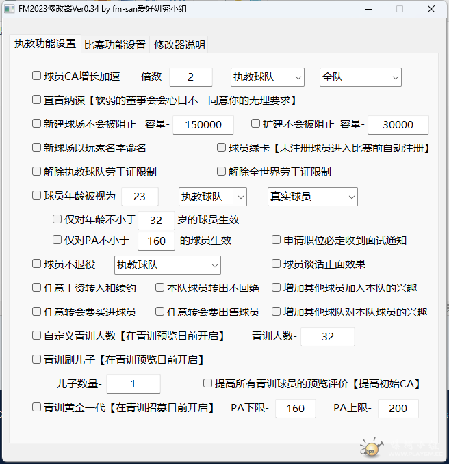Screen dimensions: 449x464
Task: Enable 增加其他球员加入本队的兴趣
Action: [276, 288]
